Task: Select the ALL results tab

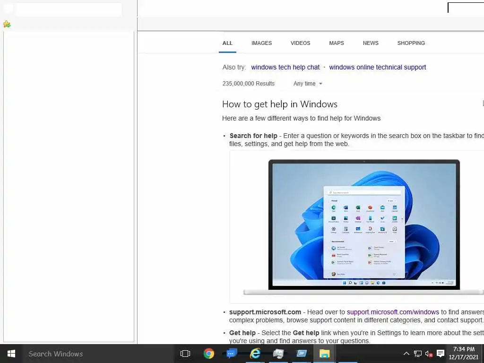Action: 227,43
